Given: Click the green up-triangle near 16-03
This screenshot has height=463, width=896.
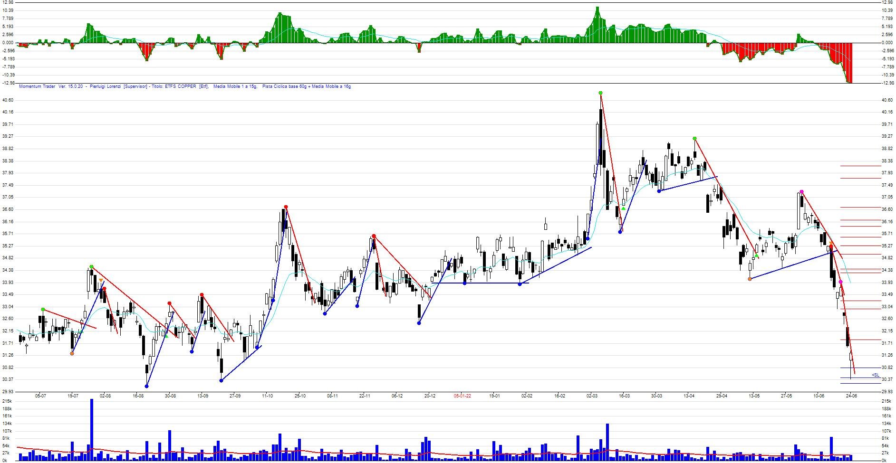Looking at the screenshot, I should (623, 208).
